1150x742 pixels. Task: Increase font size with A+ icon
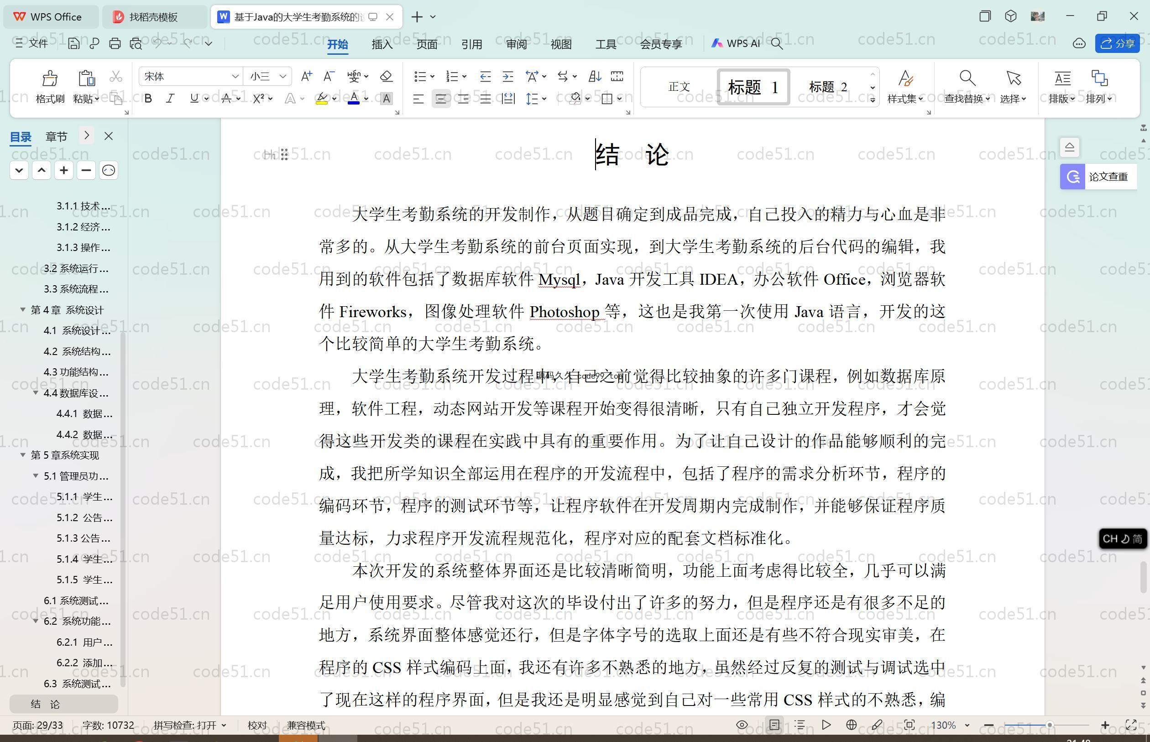point(306,76)
